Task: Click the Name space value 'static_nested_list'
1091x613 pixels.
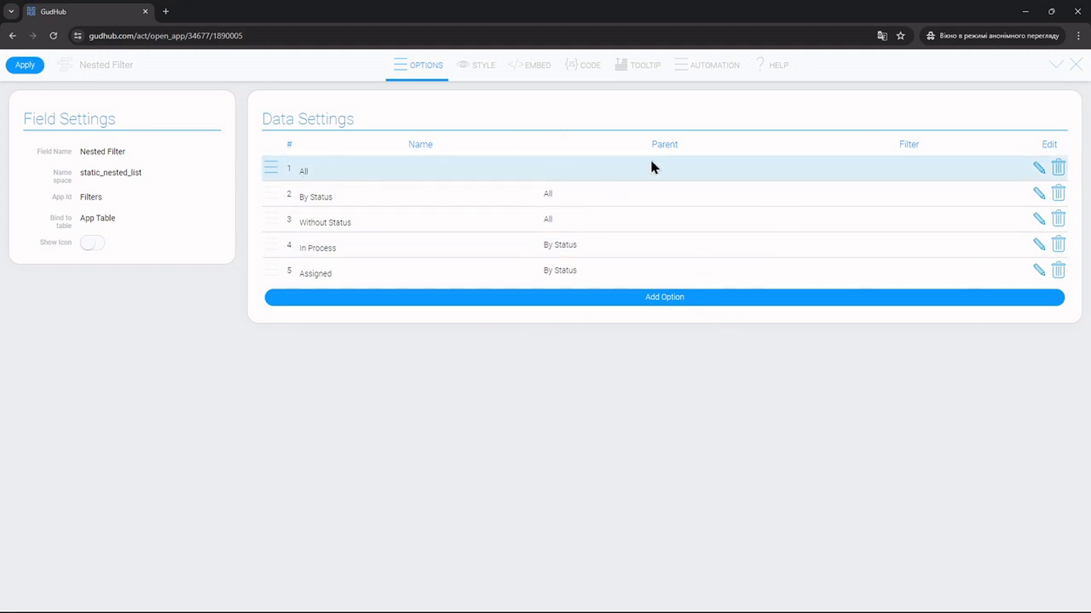Action: (111, 173)
